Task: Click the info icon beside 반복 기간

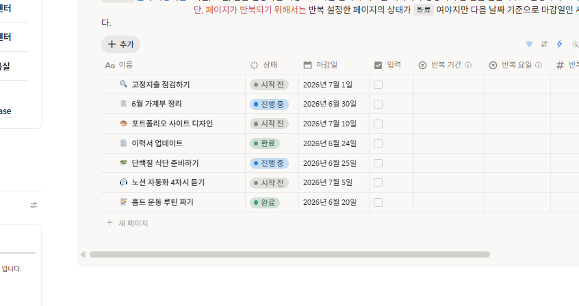Action: (x=468, y=66)
